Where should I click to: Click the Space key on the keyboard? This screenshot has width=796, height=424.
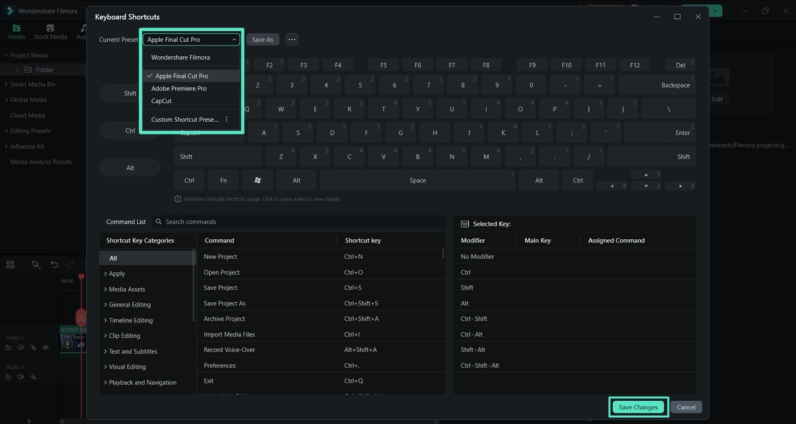[x=418, y=180]
